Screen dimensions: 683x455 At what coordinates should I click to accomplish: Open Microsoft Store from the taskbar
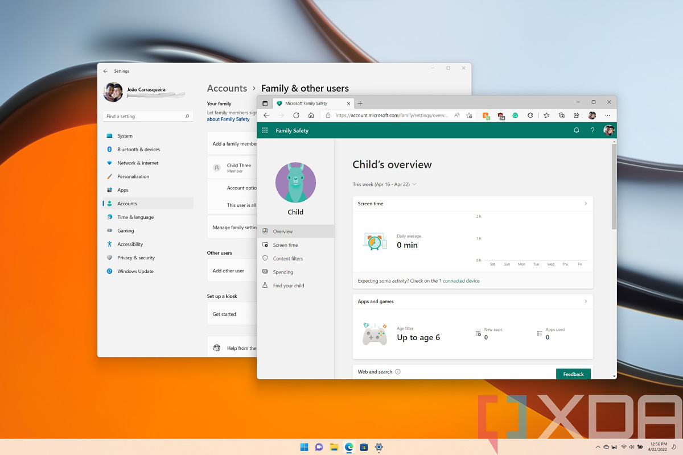[364, 446]
